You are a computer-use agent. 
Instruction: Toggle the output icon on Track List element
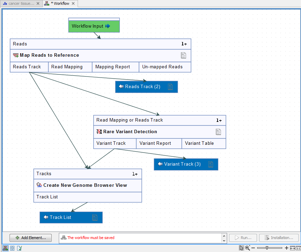[x=95, y=217]
